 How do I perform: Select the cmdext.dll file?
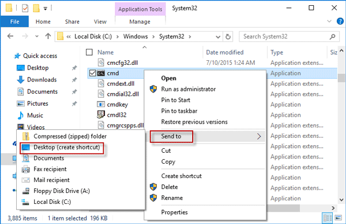pyautogui.click(x=121, y=84)
